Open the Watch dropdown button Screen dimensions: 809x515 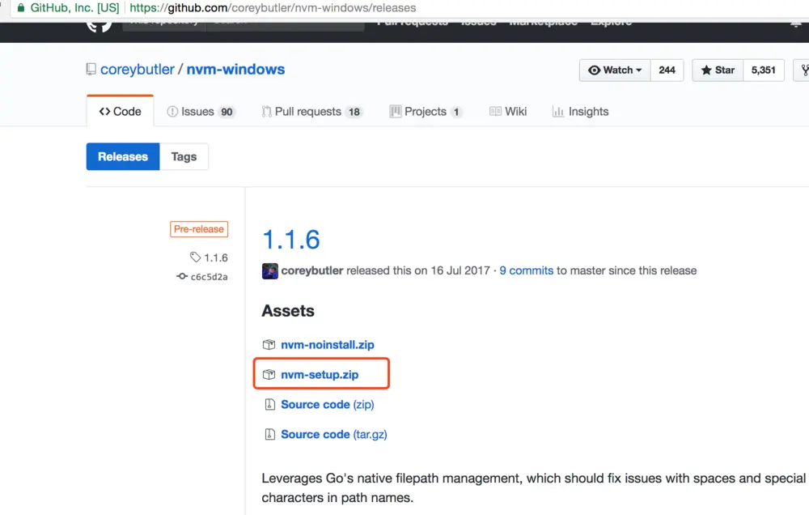pos(615,70)
